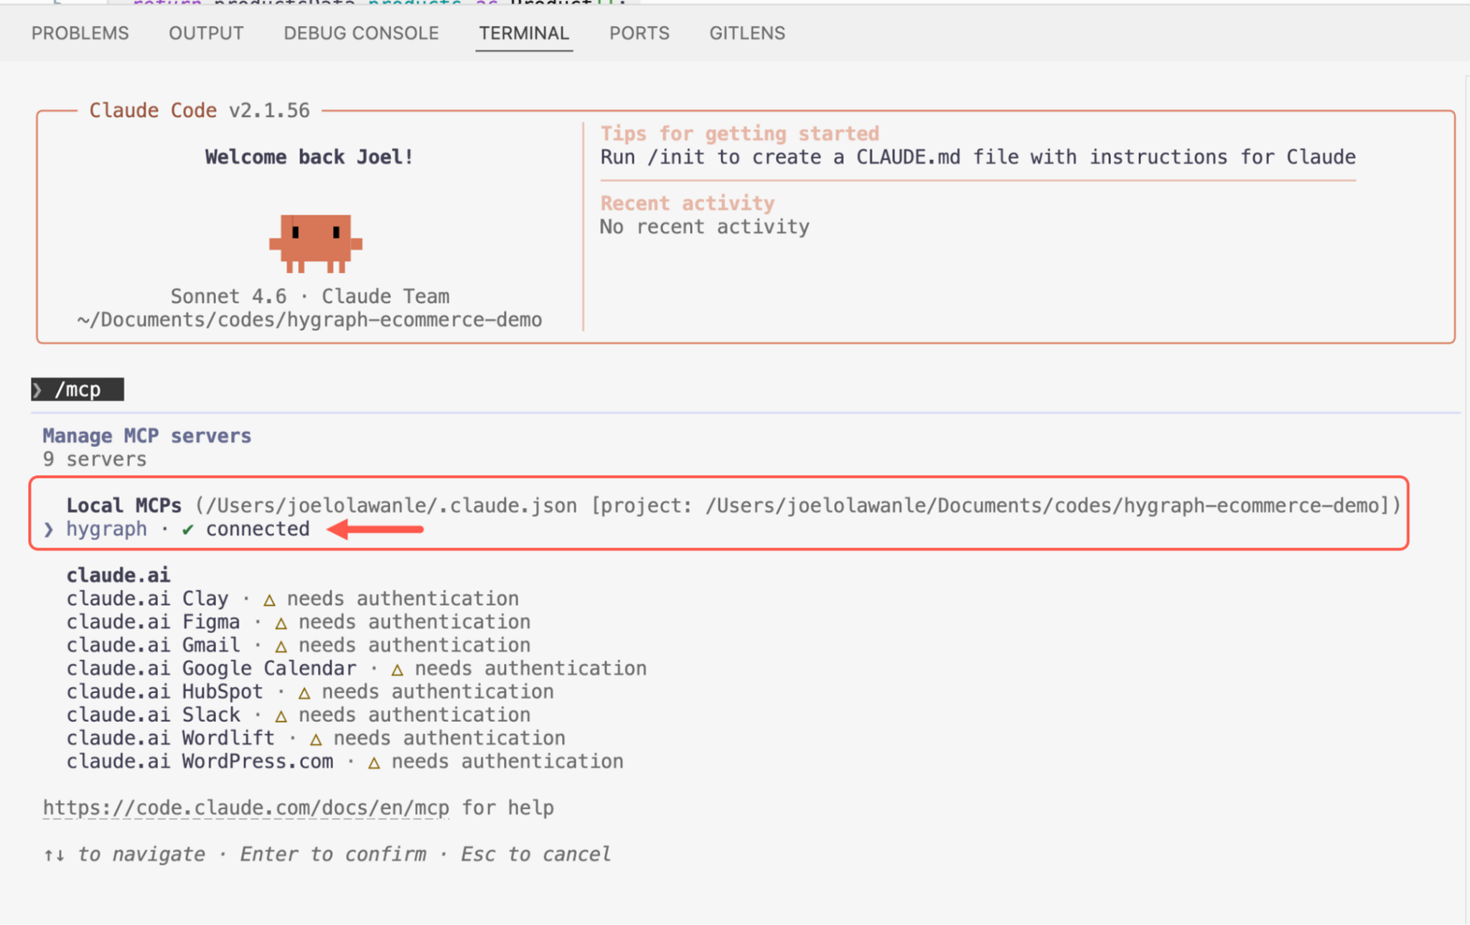Switch to the PROBLEMS tab
Image resolution: width=1470 pixels, height=925 pixels.
pos(80,33)
